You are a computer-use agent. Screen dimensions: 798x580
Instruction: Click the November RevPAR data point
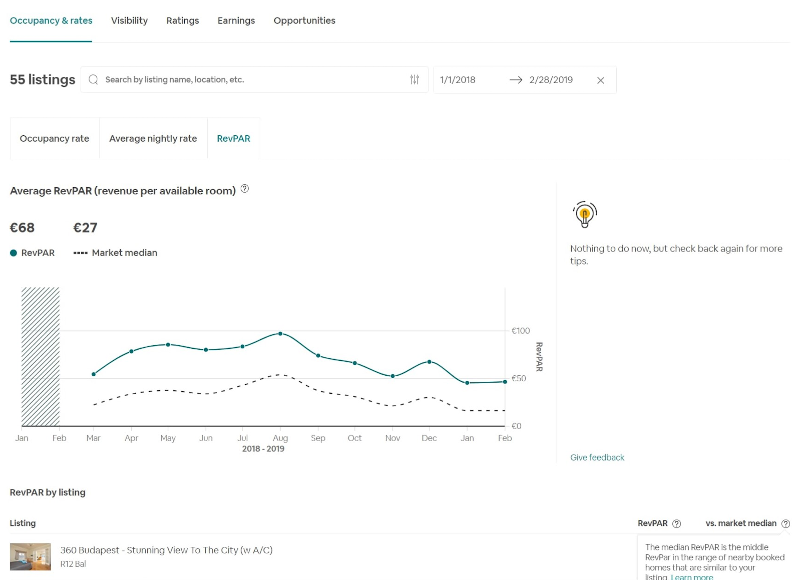point(393,376)
